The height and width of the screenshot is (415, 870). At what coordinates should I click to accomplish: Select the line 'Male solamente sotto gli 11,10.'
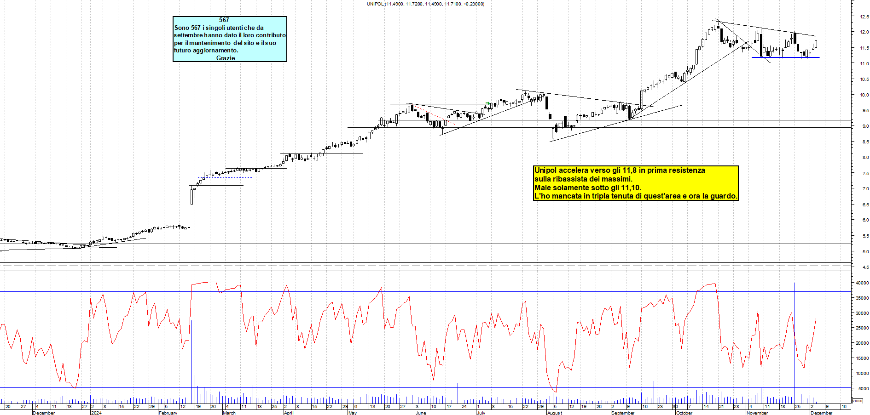588,188
